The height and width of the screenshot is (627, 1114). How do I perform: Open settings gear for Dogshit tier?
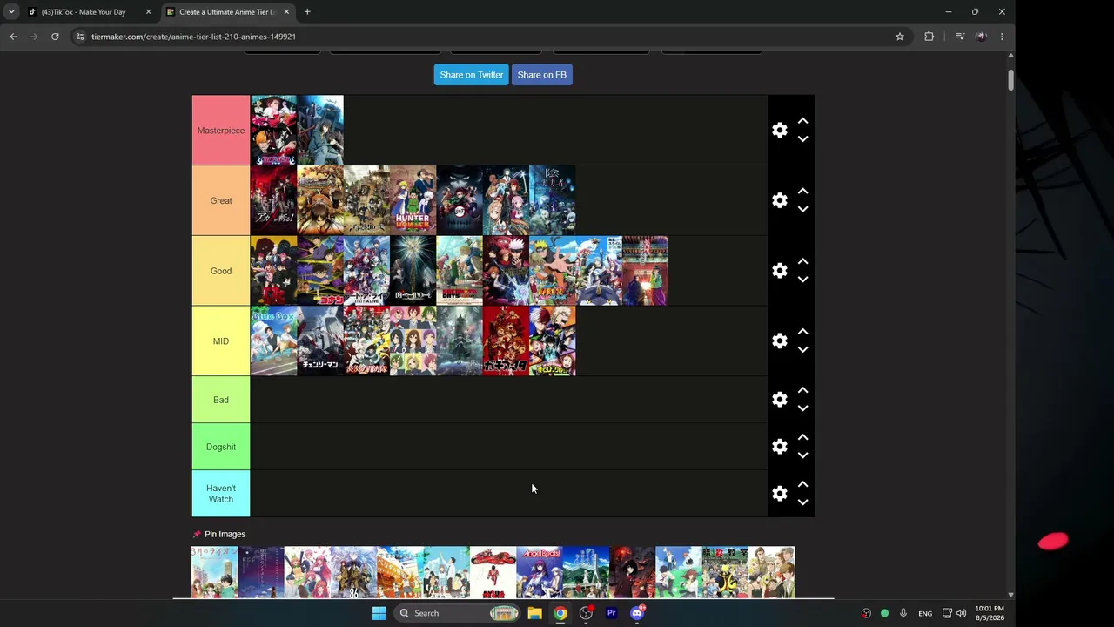click(x=780, y=447)
